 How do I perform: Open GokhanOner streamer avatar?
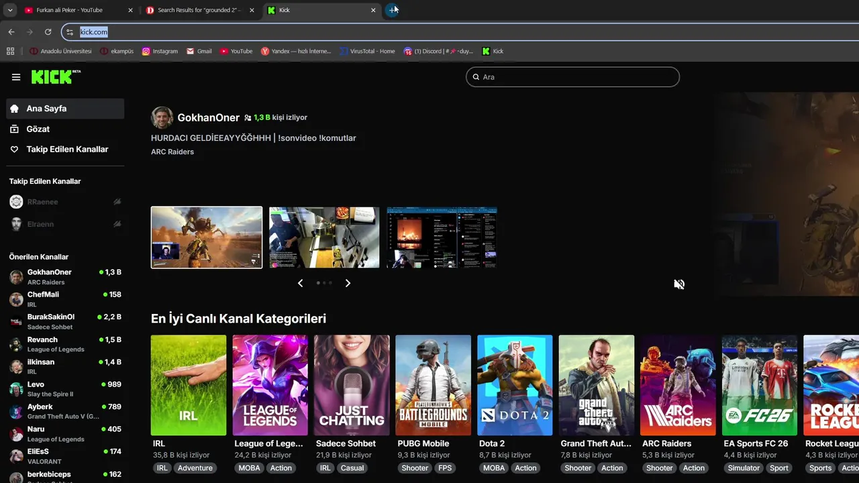[x=162, y=117]
